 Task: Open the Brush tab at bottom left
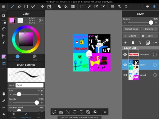(14, 115)
